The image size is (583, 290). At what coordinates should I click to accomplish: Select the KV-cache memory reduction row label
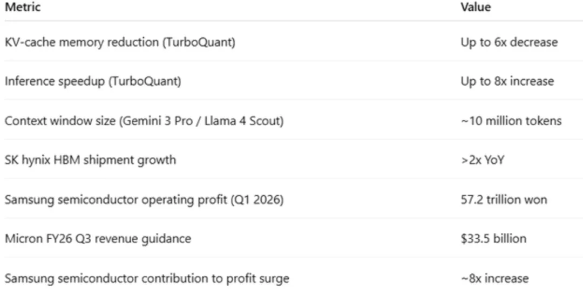pyautogui.click(x=120, y=42)
